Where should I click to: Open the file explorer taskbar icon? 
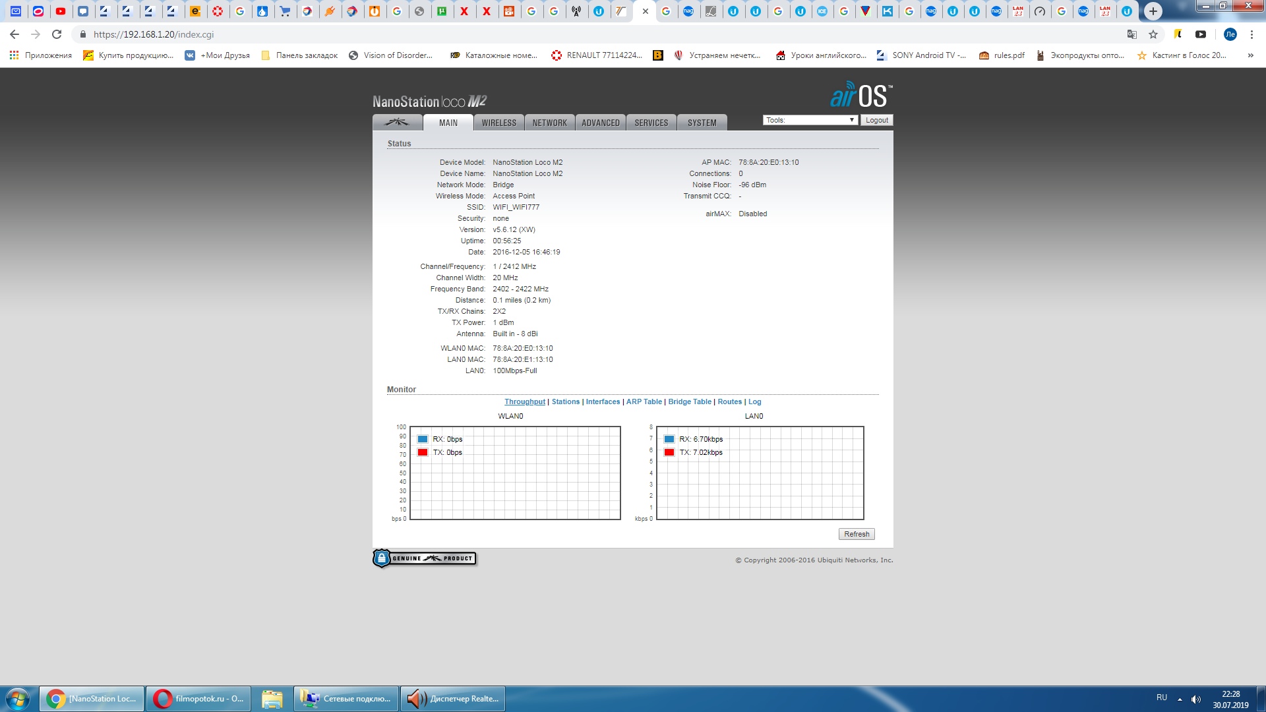(x=272, y=699)
